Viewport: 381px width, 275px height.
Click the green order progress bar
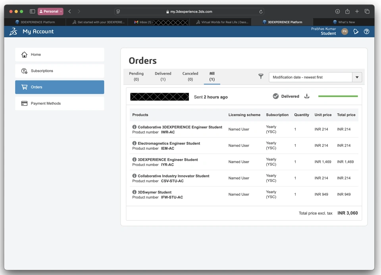coord(338,96)
